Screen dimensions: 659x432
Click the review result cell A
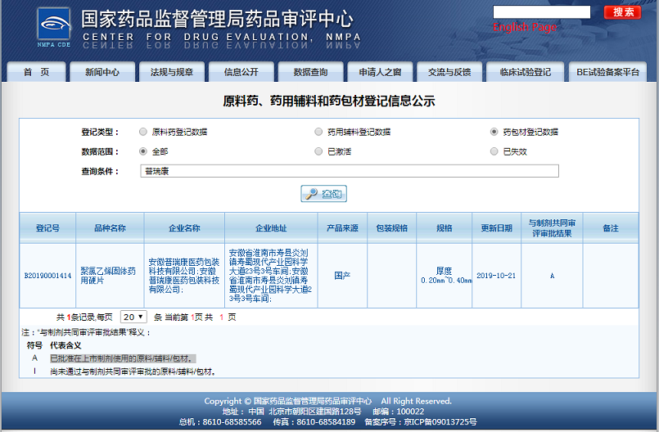pyautogui.click(x=552, y=276)
